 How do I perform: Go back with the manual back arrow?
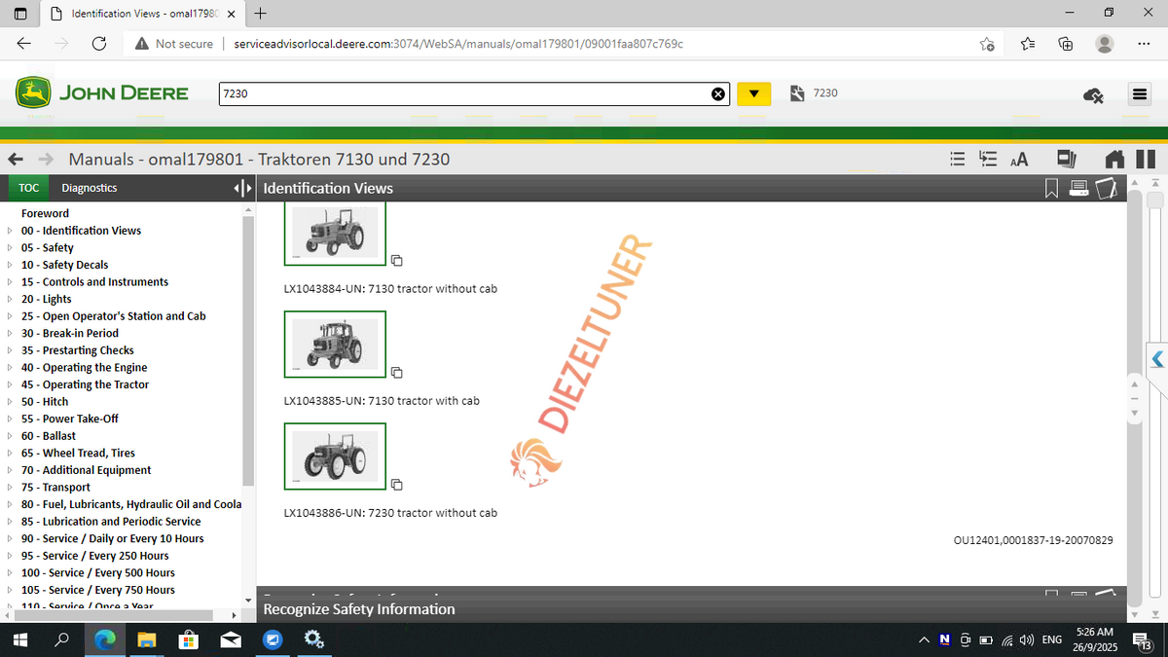click(15, 159)
